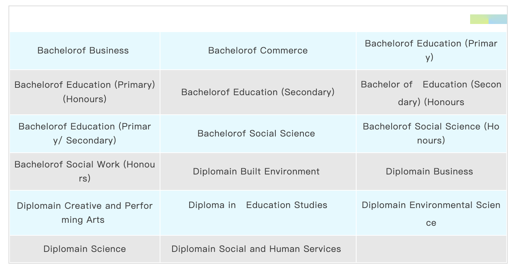The width and height of the screenshot is (514, 270).
Task: Click Bachelorof Social Science (Honours) cell
Action: 431,134
